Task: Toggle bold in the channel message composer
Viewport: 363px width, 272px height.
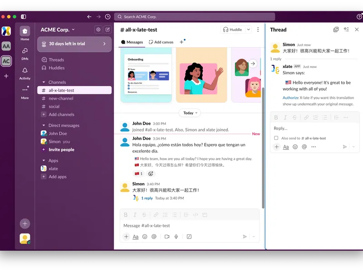Action: point(126,215)
